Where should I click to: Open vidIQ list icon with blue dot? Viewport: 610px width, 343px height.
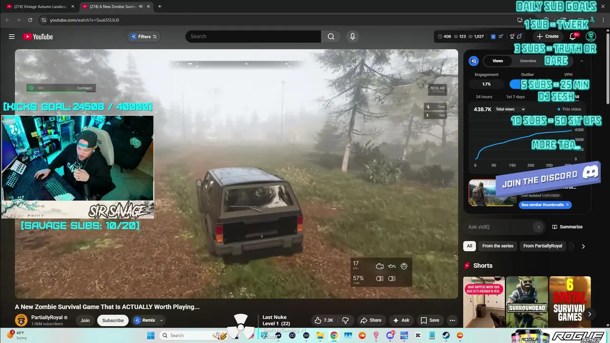pos(501,36)
